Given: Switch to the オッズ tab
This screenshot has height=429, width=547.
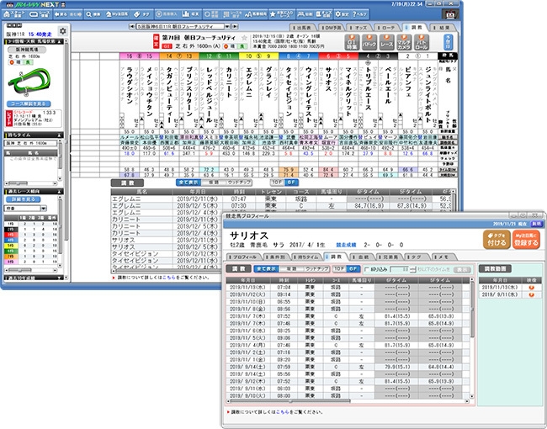Looking at the screenshot, I should tap(356, 27).
